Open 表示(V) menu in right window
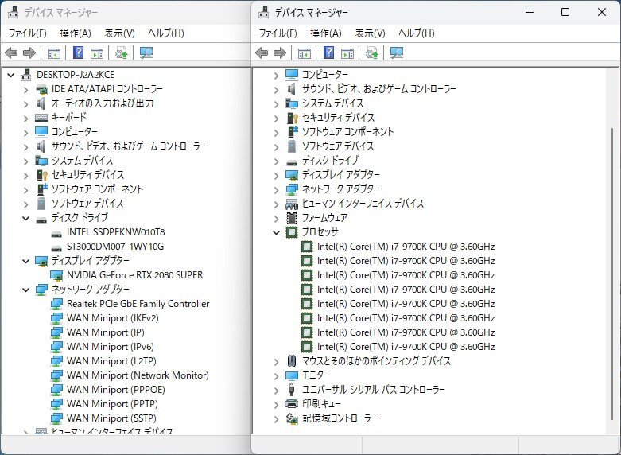Viewport: 621px width, 455px height. point(370,33)
